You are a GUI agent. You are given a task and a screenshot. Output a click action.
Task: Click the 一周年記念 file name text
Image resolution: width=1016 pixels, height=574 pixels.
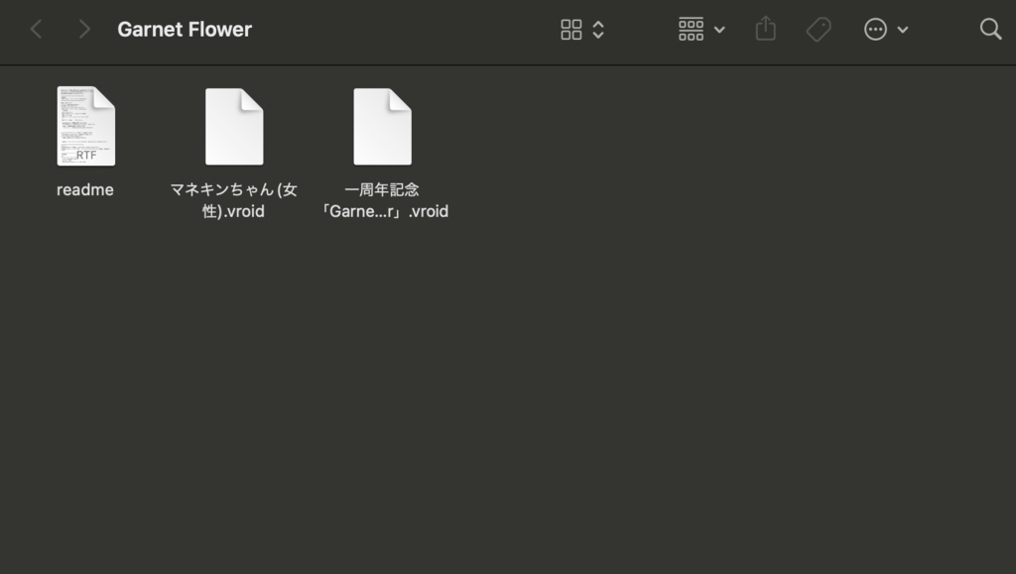386,200
